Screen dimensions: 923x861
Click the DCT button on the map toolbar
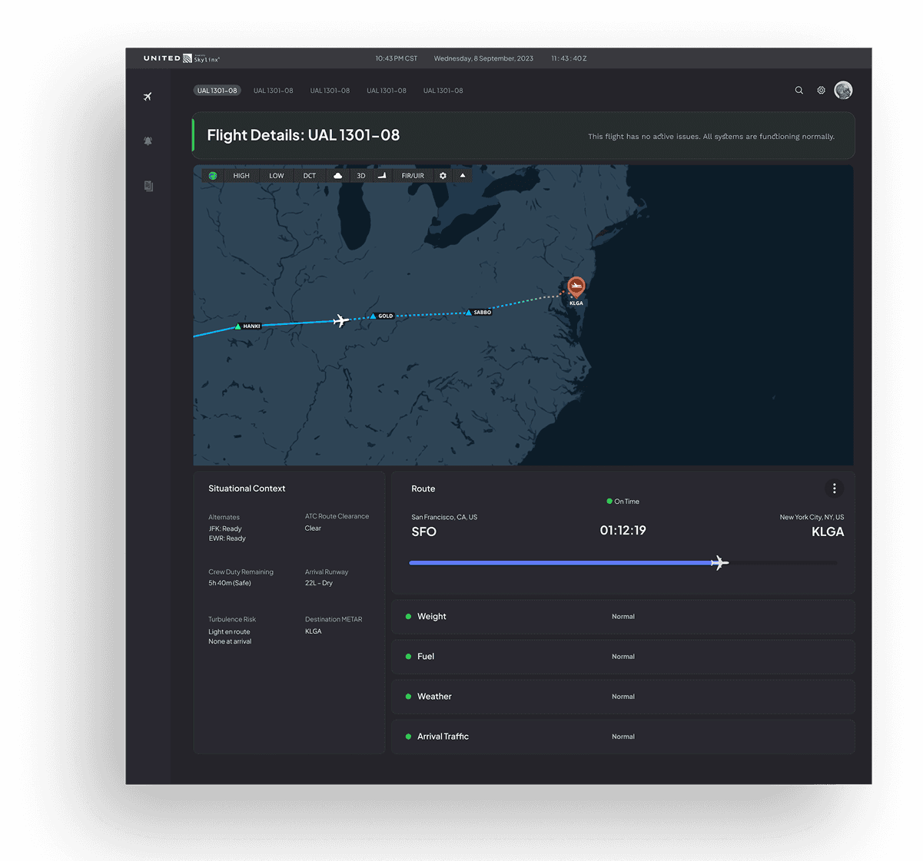point(310,175)
